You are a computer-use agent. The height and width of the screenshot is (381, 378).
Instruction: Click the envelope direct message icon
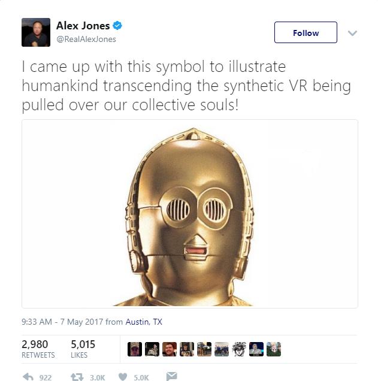(x=171, y=376)
